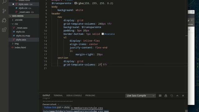Click the 'inline-flex' value on line 13

tap(91, 41)
